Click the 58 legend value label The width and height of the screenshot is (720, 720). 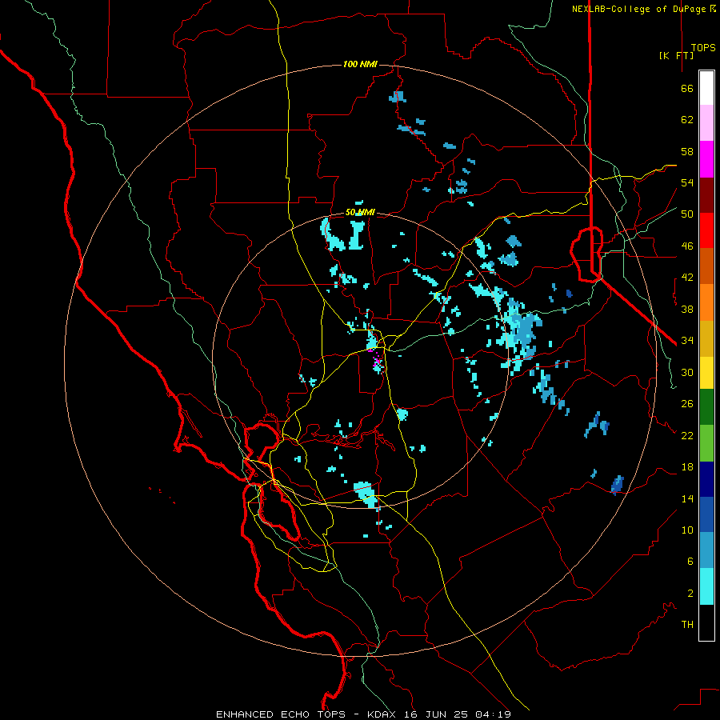click(687, 151)
